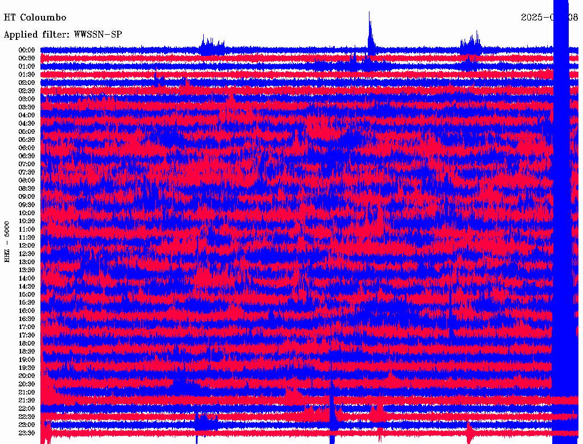The width and height of the screenshot is (583, 444).
Task: Click the 17:00 time label
Action: (x=27, y=327)
